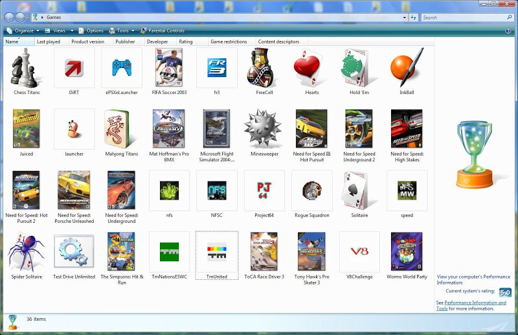Viewport: 518px width, 335px height.
Task: Expand the Views dropdown arrow
Action: coord(72,30)
